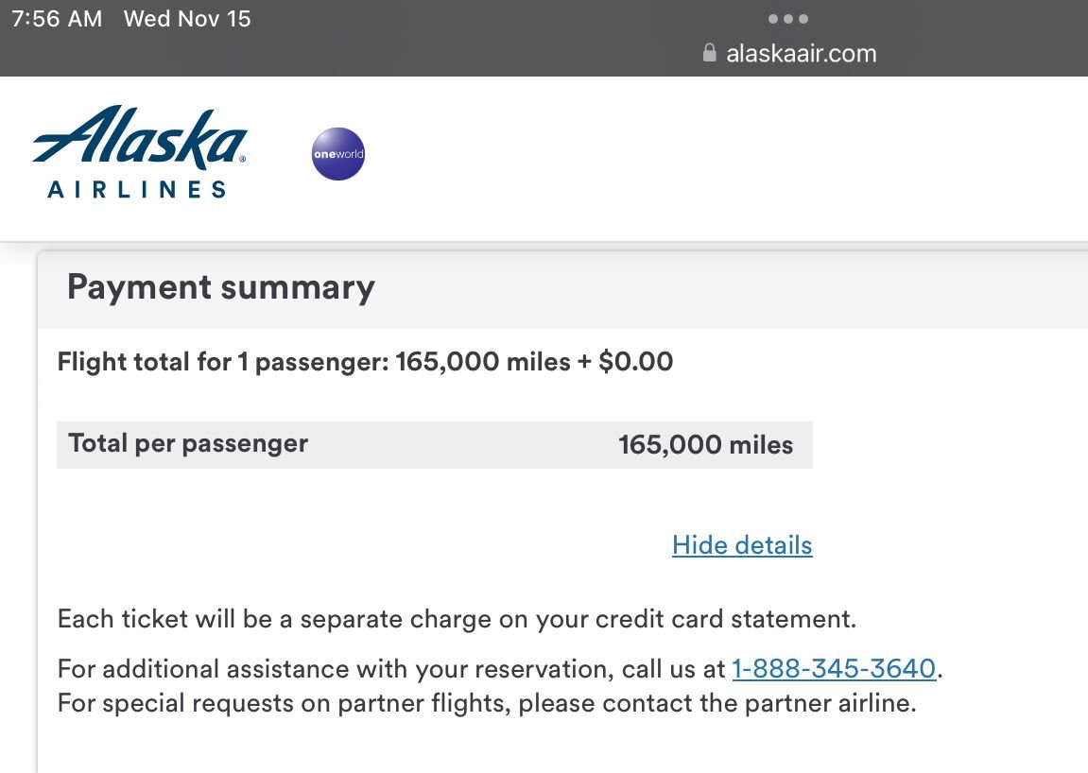
Task: Open the three-dot multitasking menu
Action: (787, 19)
